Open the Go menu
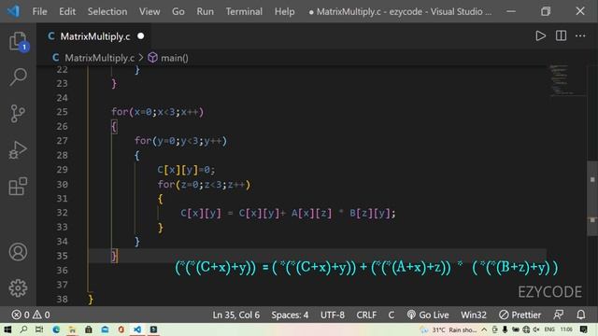 178,11
